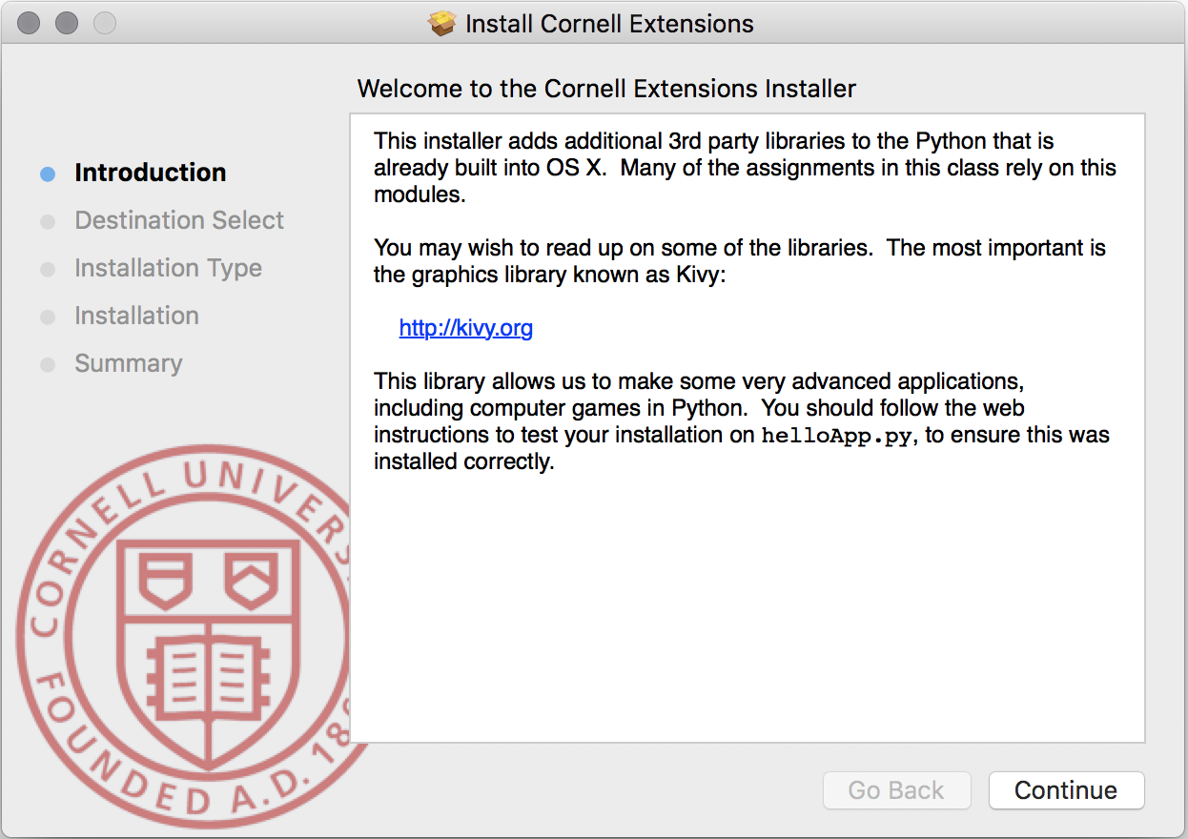Image resolution: width=1188 pixels, height=839 pixels.
Task: Click the gray bullet beside Installation Type
Action: pos(48,269)
